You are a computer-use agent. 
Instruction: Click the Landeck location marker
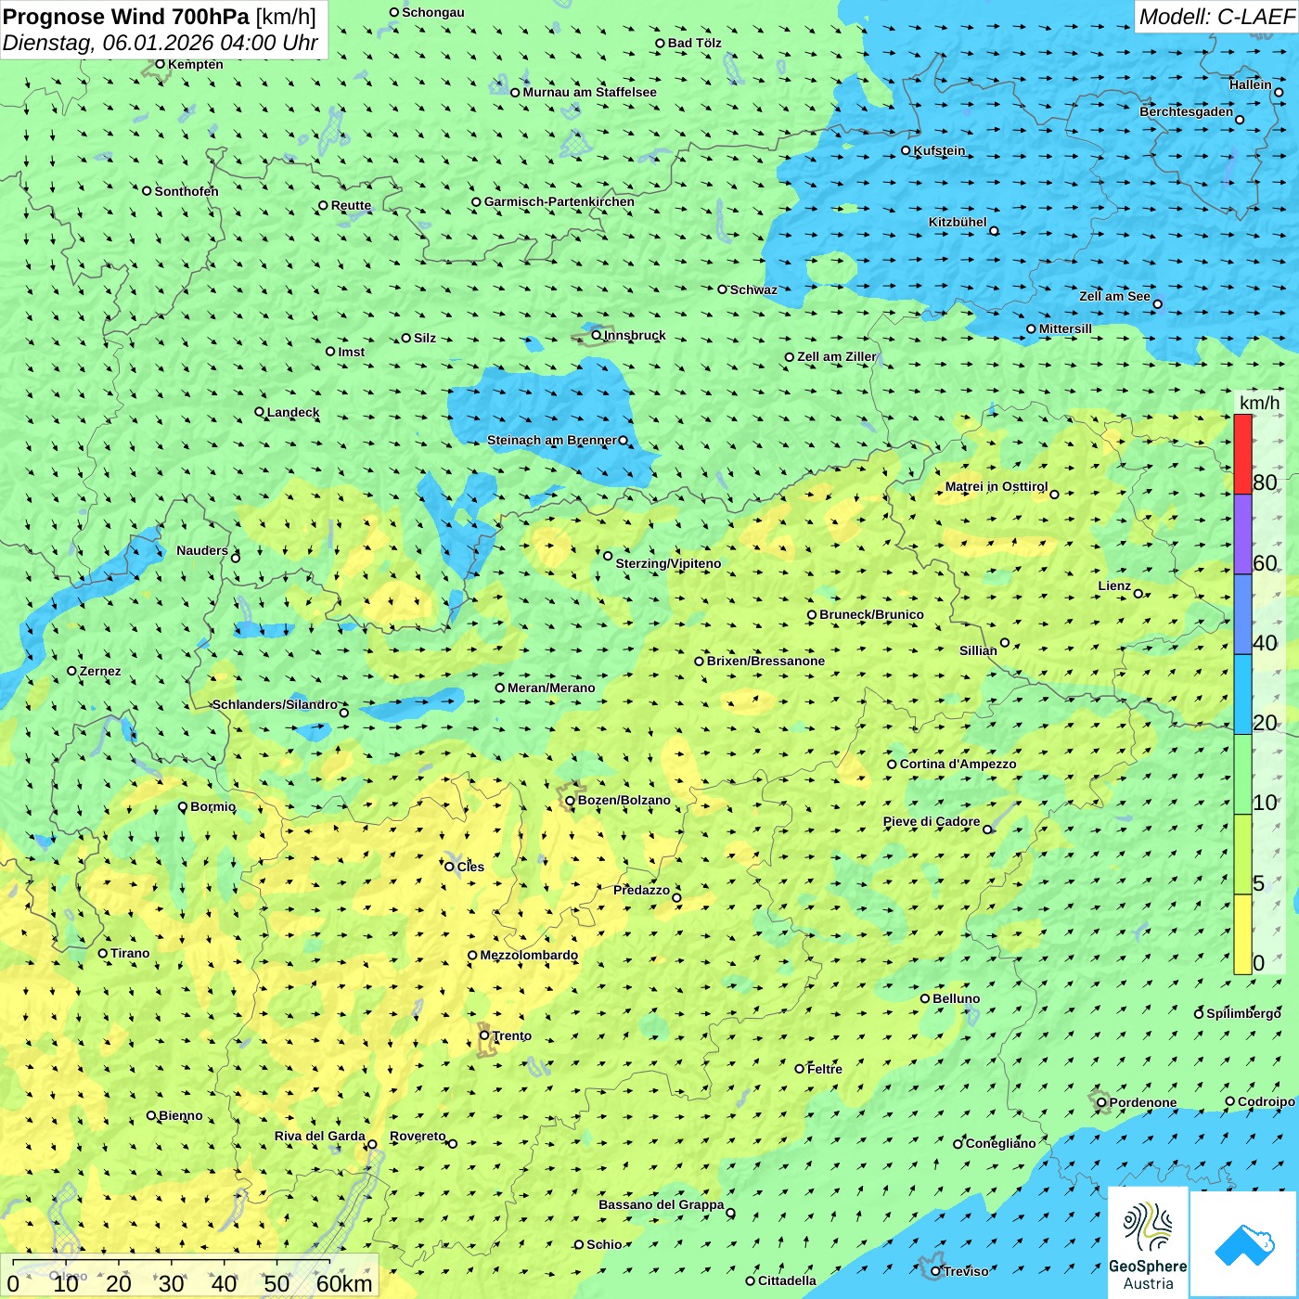[x=259, y=412]
